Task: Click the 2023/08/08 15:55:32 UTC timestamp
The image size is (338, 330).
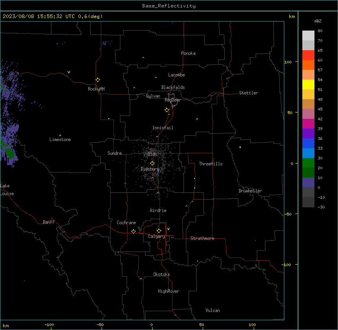Action: [39, 16]
